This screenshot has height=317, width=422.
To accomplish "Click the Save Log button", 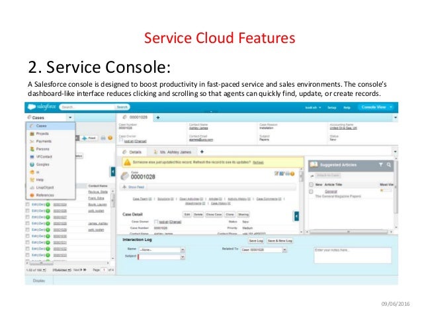I will [256, 241].
